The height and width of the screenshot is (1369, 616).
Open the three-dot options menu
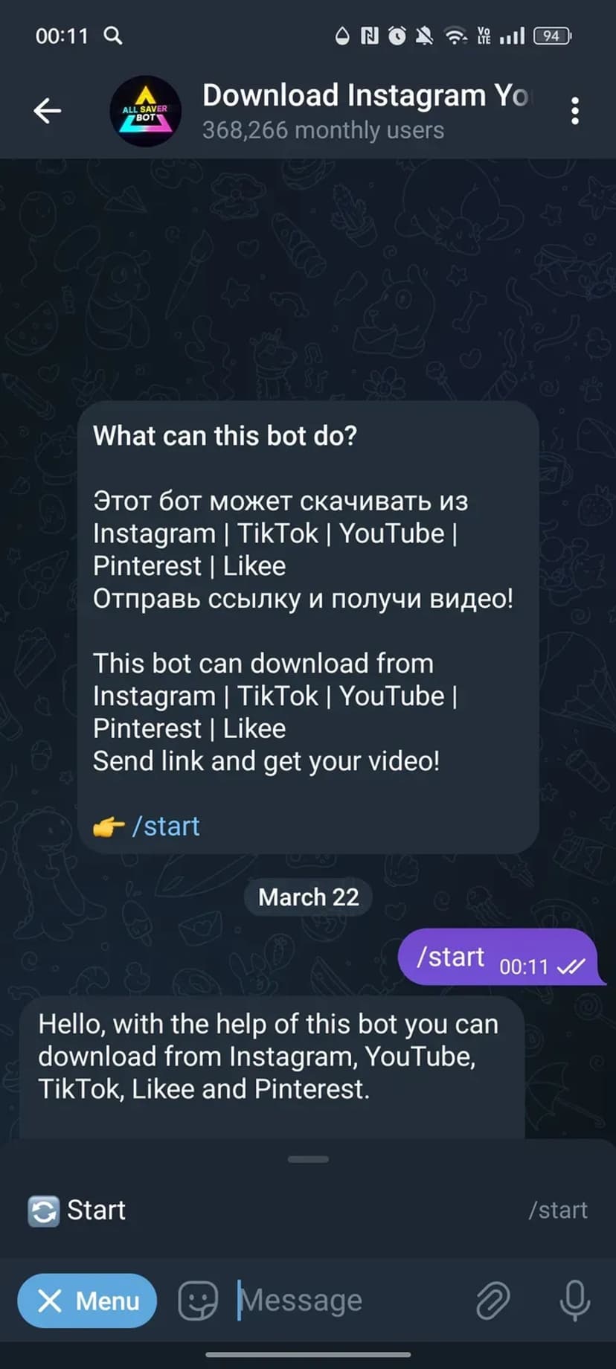click(574, 111)
